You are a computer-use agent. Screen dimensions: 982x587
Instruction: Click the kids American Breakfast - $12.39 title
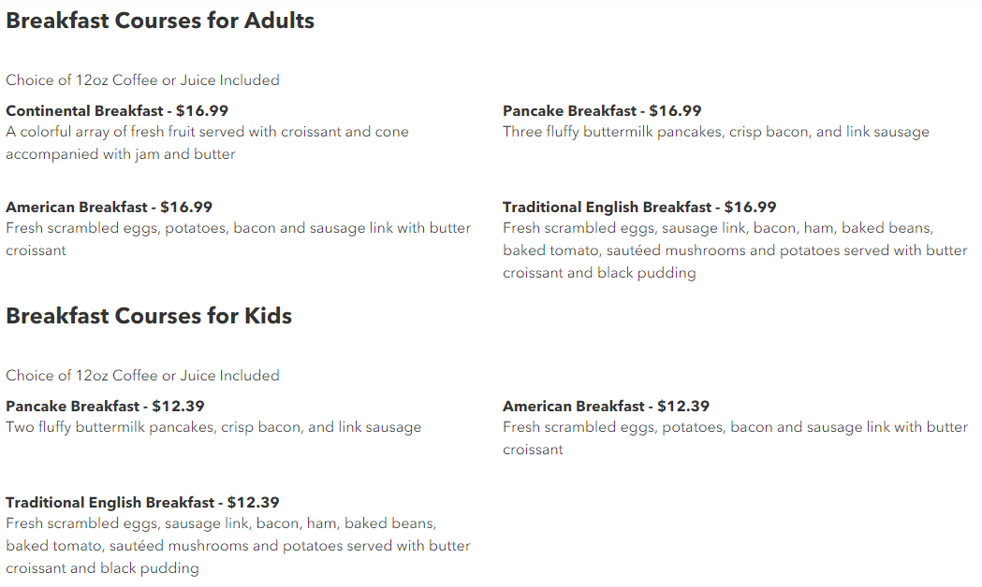pos(606,406)
